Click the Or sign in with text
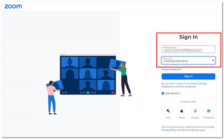Image resolution: width=224 pixels, height=139 pixels. tap(188, 101)
